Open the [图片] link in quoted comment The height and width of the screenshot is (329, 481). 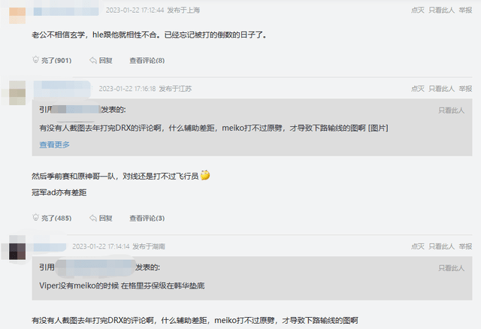coord(378,128)
